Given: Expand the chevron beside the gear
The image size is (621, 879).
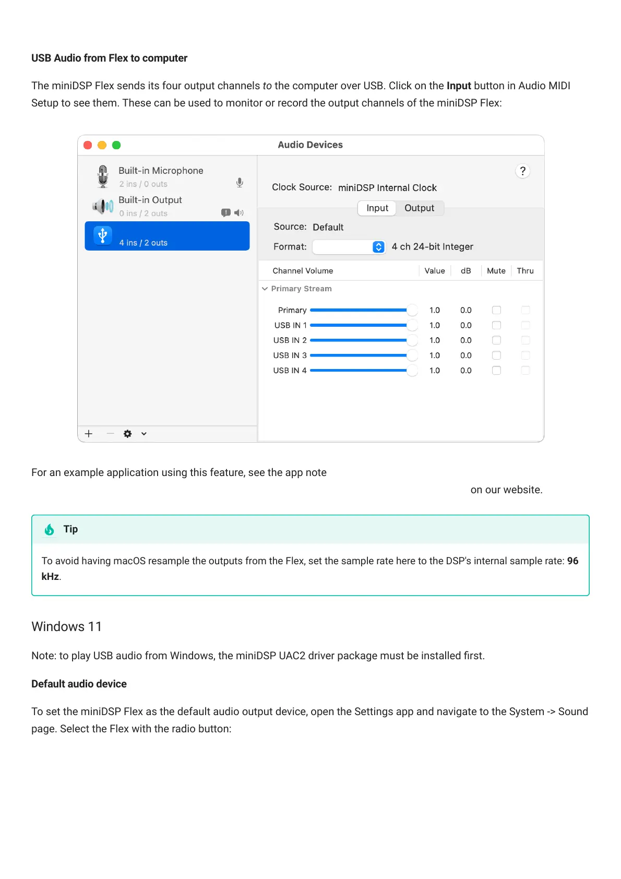Looking at the screenshot, I should click(x=144, y=434).
